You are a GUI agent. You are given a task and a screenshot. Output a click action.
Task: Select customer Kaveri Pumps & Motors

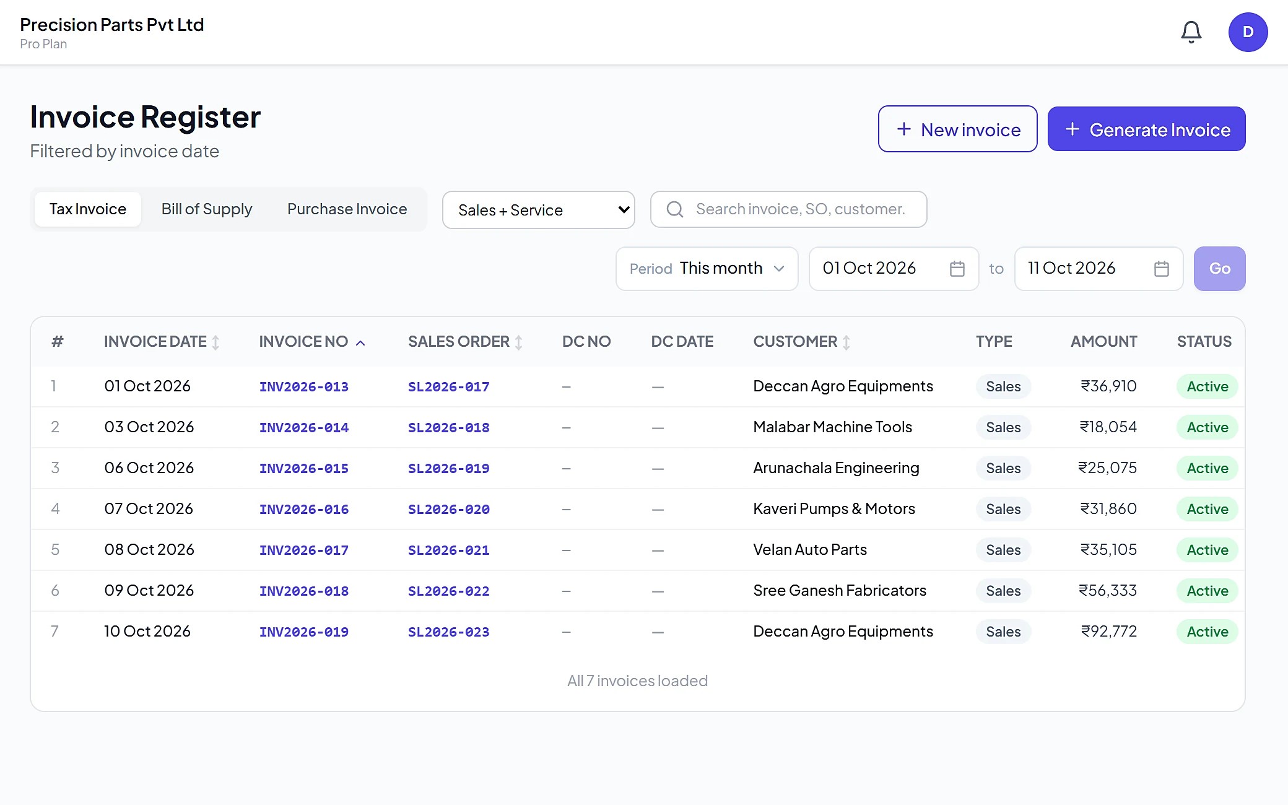[x=834, y=509]
